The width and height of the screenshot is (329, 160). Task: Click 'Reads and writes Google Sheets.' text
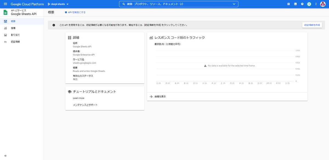coord(89,71)
